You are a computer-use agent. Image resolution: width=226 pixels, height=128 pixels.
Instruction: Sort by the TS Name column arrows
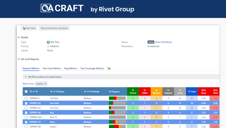click(x=54, y=92)
